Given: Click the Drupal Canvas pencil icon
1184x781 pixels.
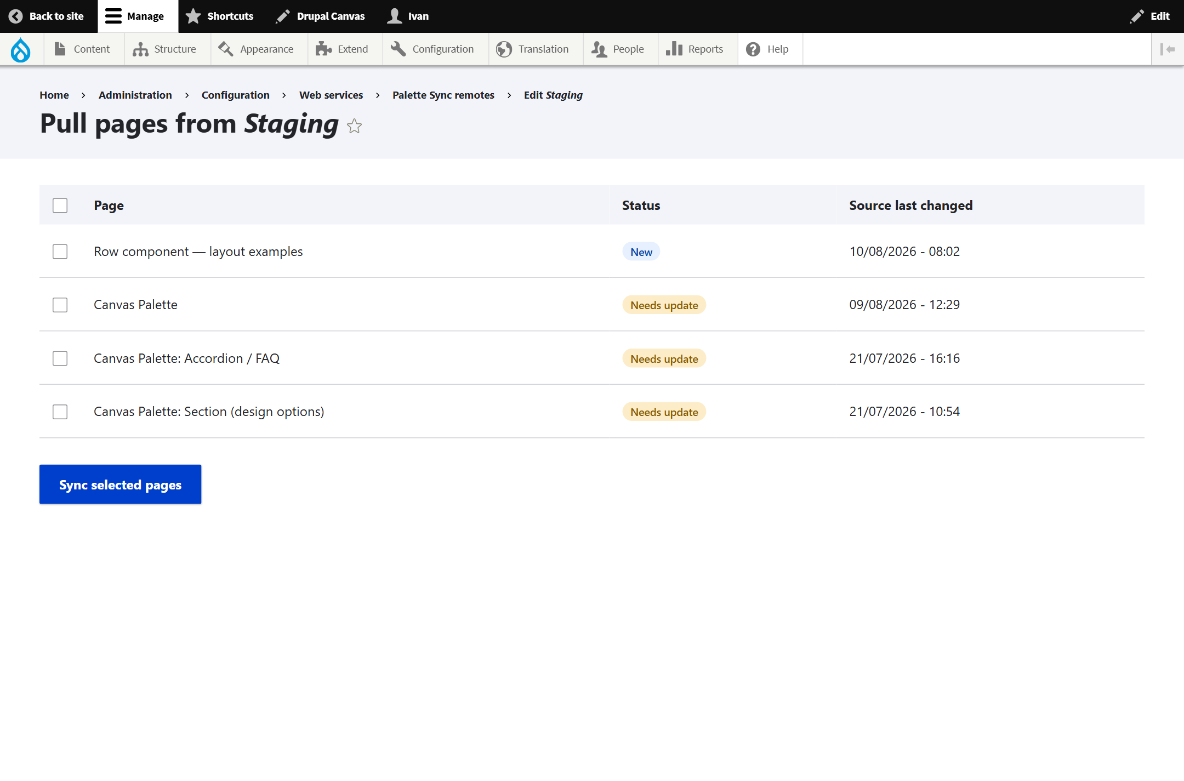Looking at the screenshot, I should (283, 16).
